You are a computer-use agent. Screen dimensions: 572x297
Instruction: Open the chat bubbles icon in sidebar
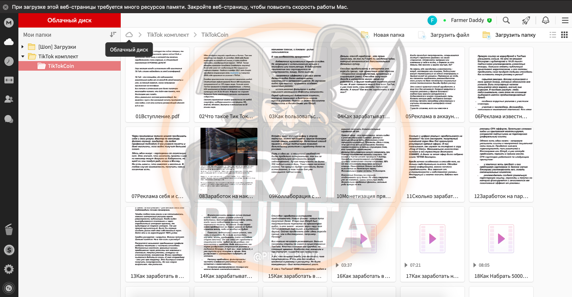pos(9,119)
